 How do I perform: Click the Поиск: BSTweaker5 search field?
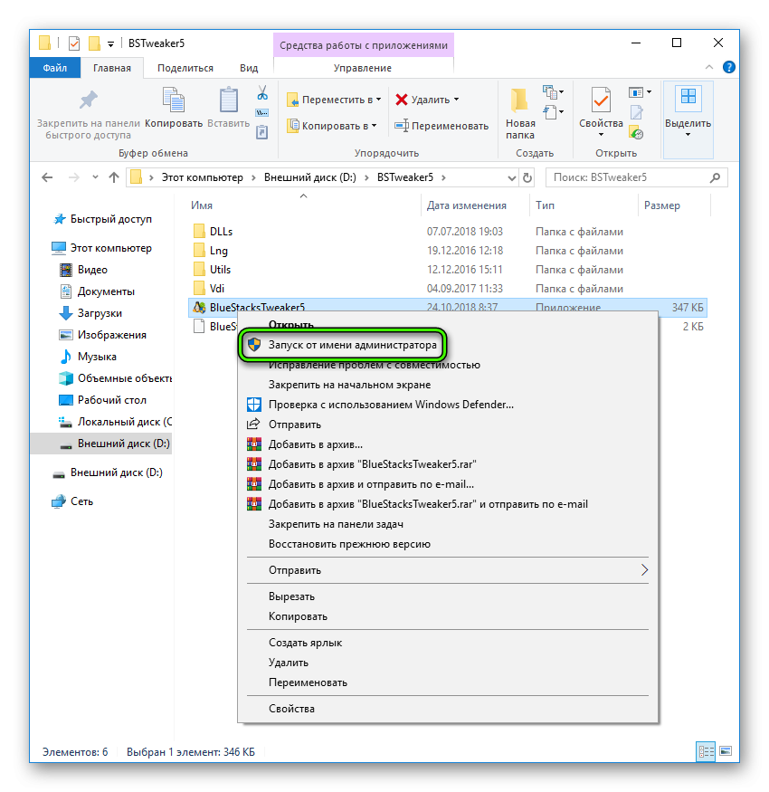(x=636, y=177)
